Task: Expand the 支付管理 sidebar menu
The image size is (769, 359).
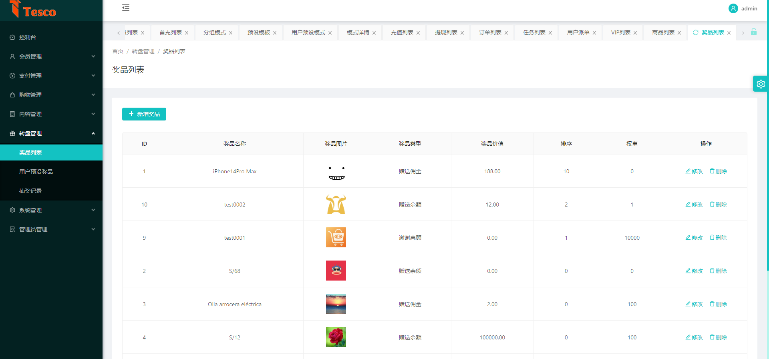Action: pyautogui.click(x=51, y=76)
